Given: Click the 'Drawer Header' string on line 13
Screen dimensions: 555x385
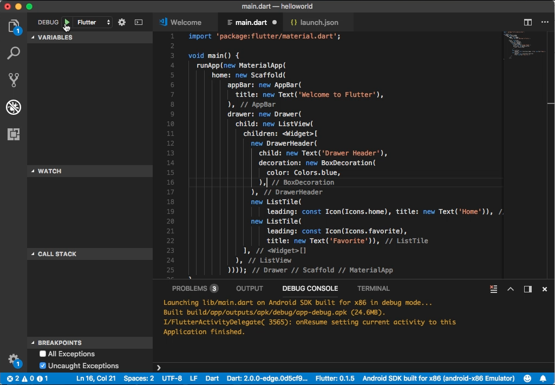Looking at the screenshot, I should [x=351, y=153].
